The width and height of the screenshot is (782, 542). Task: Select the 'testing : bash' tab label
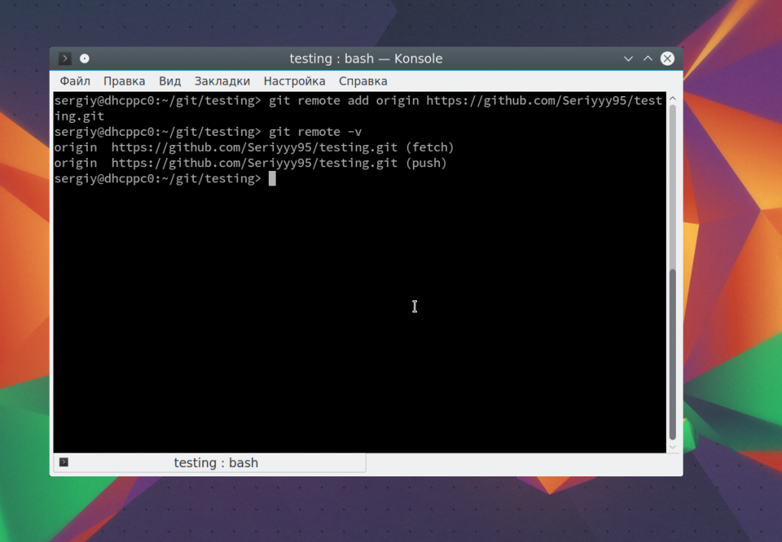pyautogui.click(x=216, y=463)
